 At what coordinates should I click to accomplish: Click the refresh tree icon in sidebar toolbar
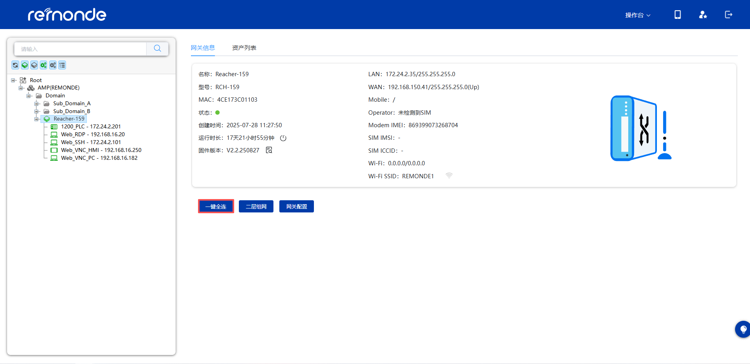pyautogui.click(x=15, y=65)
